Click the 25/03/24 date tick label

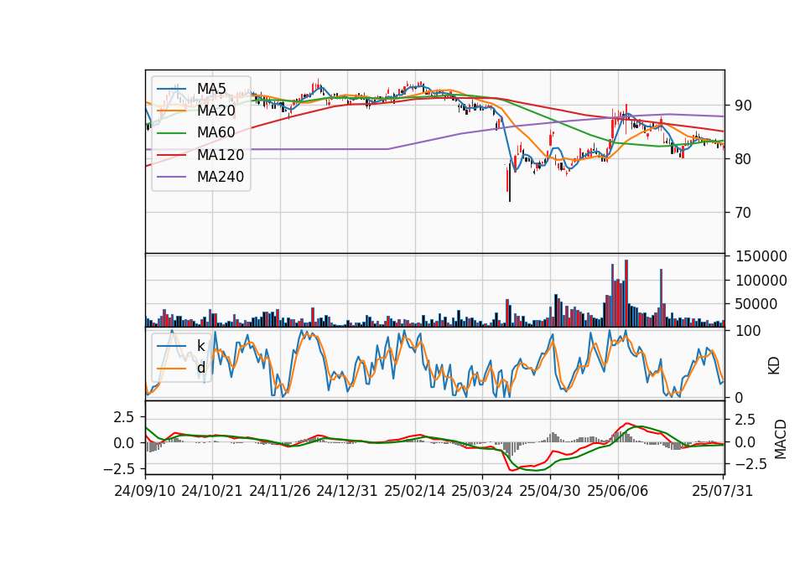[481, 491]
